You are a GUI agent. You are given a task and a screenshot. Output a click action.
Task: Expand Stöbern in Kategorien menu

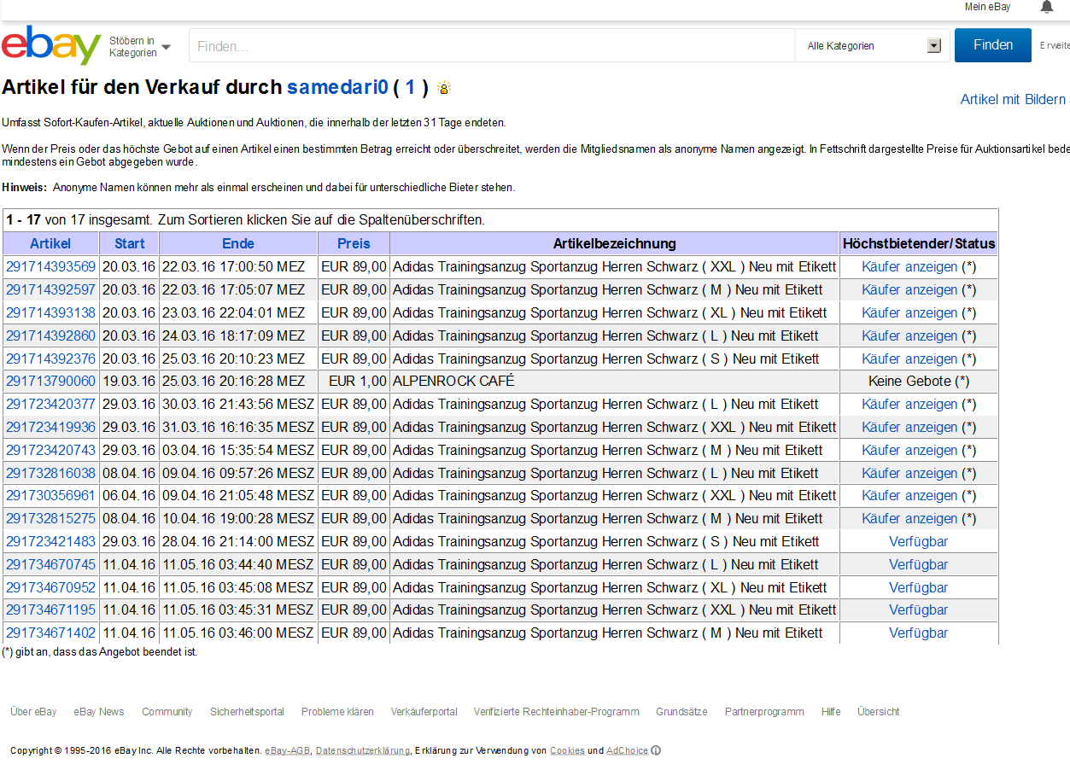point(140,47)
